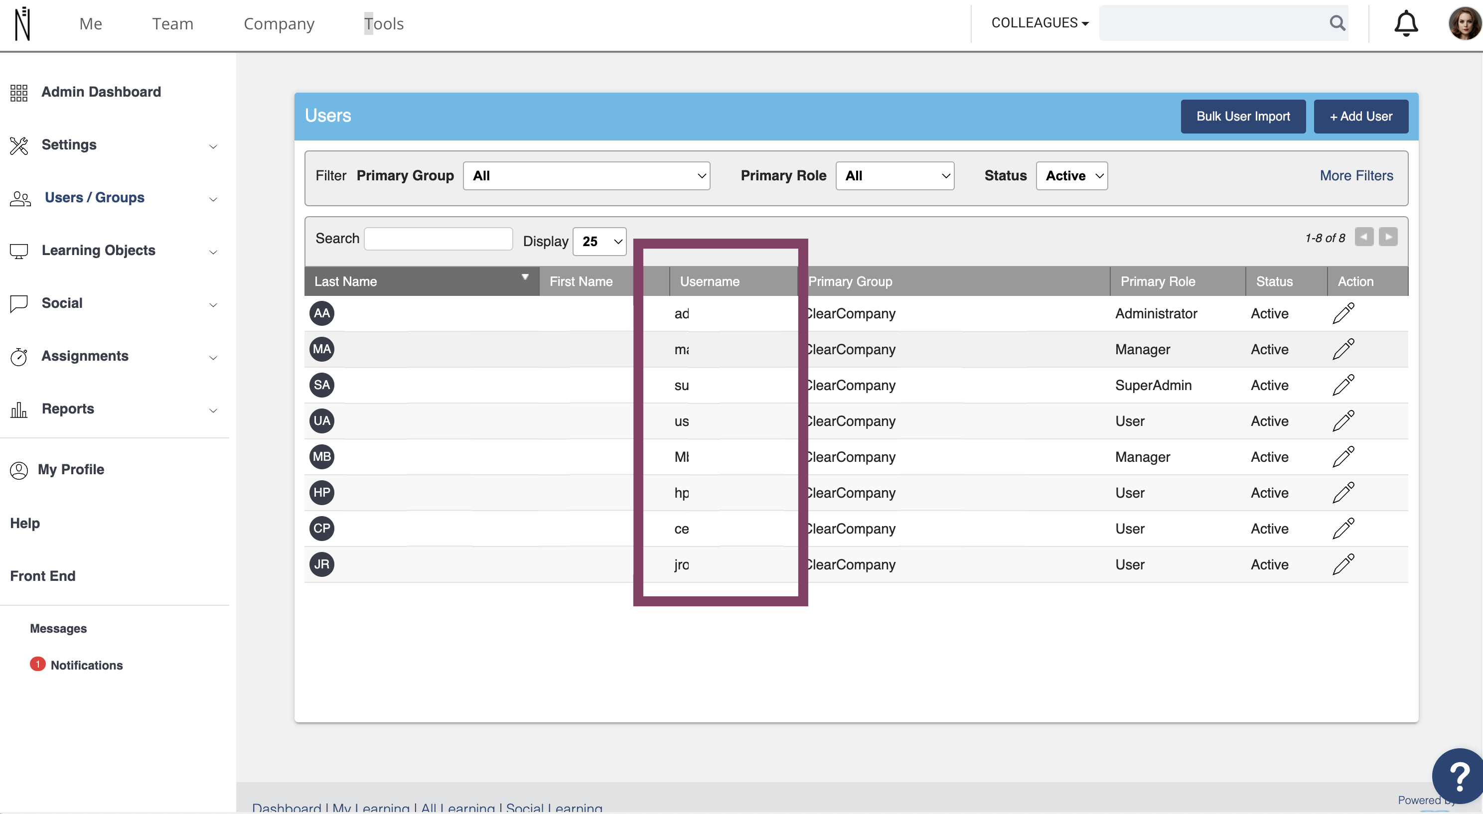This screenshot has width=1483, height=814.
Task: Click the search magnifier icon
Action: pos(1337,23)
